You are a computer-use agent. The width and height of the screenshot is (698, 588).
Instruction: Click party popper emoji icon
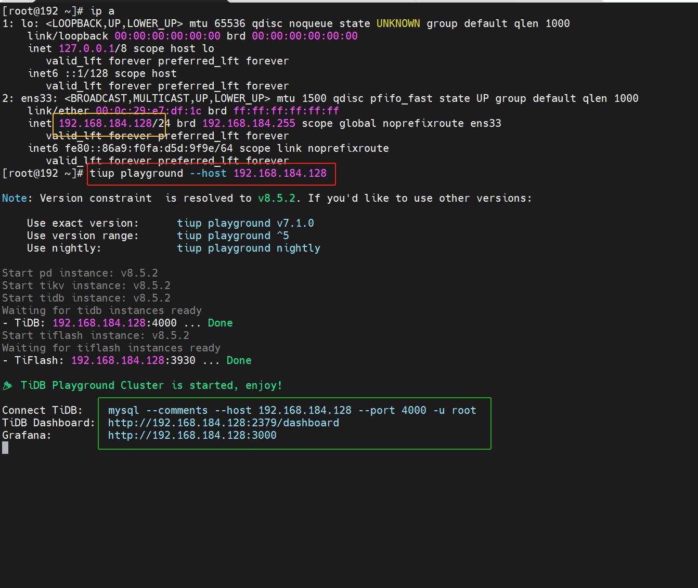pyautogui.click(x=7, y=385)
